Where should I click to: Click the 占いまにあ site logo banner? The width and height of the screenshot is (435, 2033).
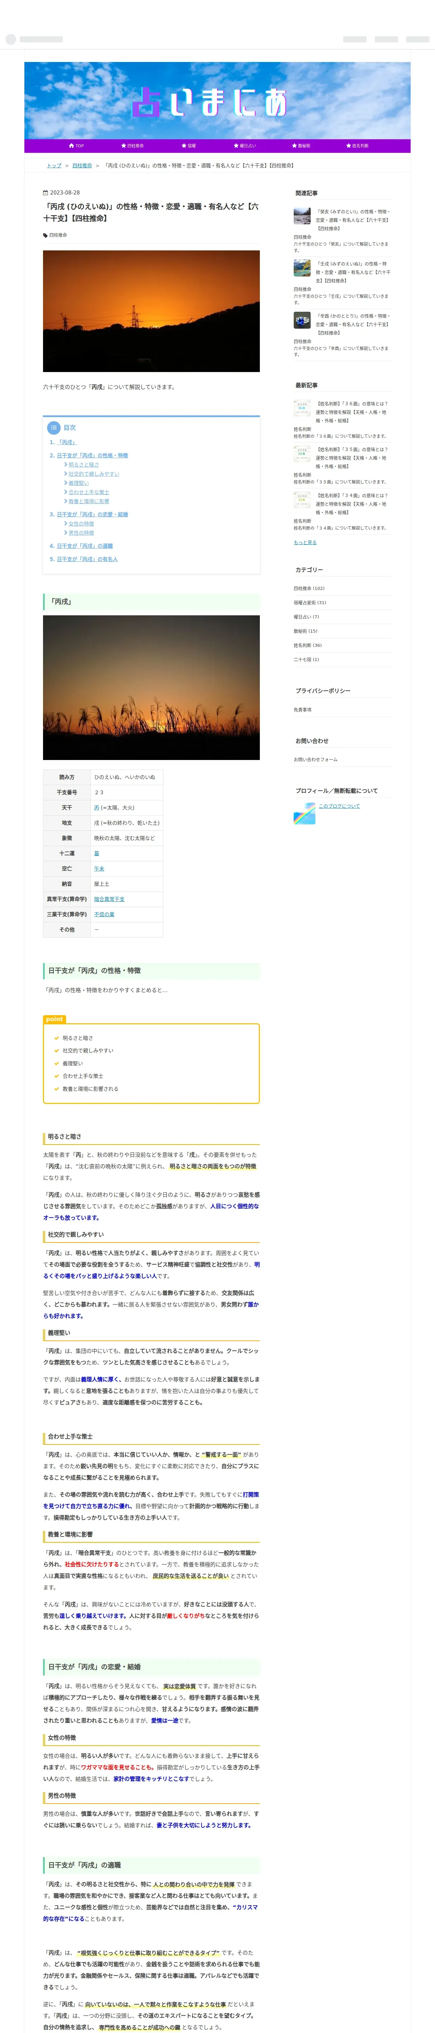[217, 100]
